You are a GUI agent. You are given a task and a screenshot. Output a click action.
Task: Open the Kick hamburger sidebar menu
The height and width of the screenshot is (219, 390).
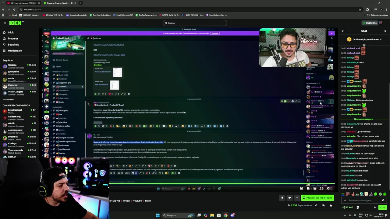point(5,23)
